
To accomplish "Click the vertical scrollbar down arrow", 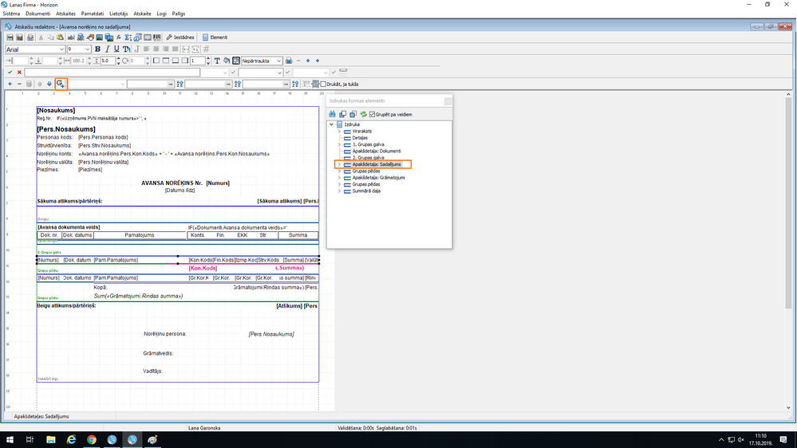I will (788, 407).
